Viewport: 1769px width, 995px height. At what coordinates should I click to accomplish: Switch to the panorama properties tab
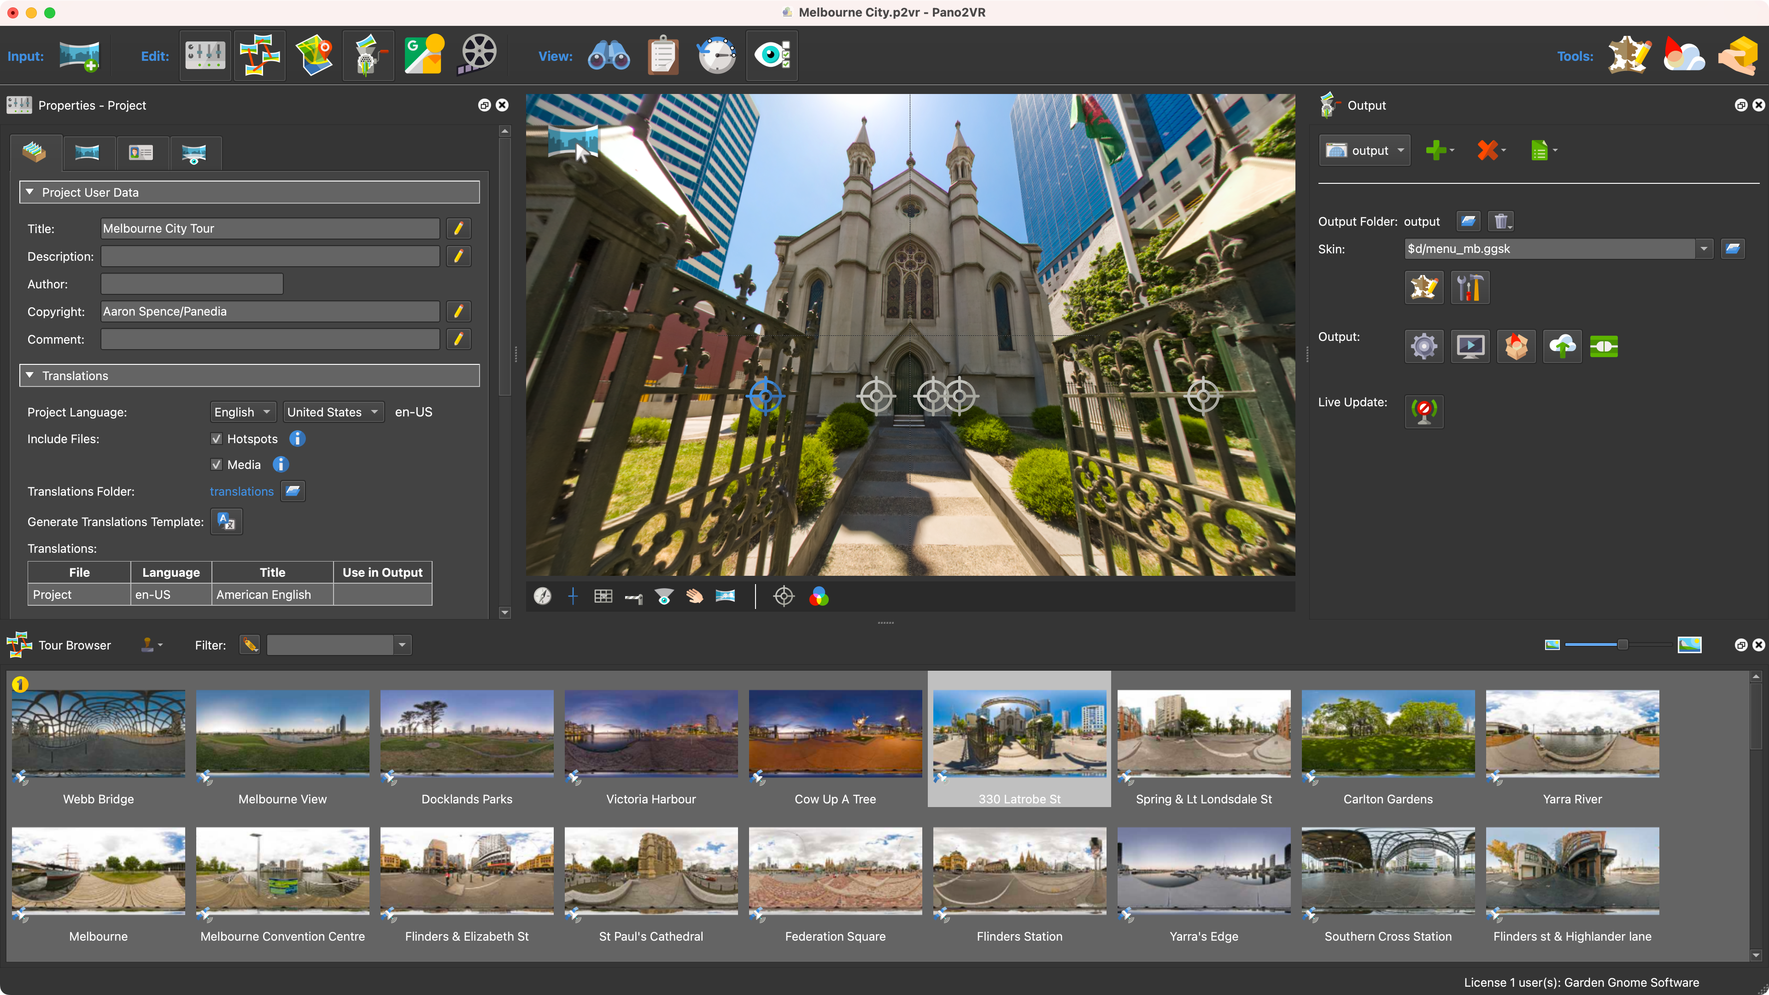(88, 152)
